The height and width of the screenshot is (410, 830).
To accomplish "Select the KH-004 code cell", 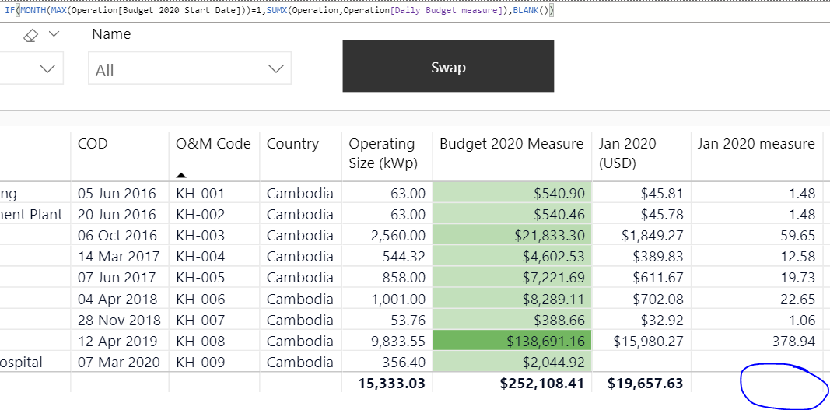I will point(200,257).
